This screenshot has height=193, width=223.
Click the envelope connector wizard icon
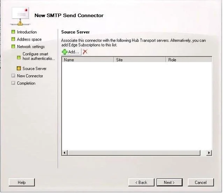pyautogui.click(x=21, y=16)
